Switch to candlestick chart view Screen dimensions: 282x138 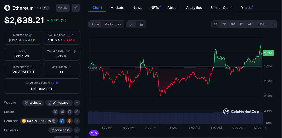click(141, 25)
